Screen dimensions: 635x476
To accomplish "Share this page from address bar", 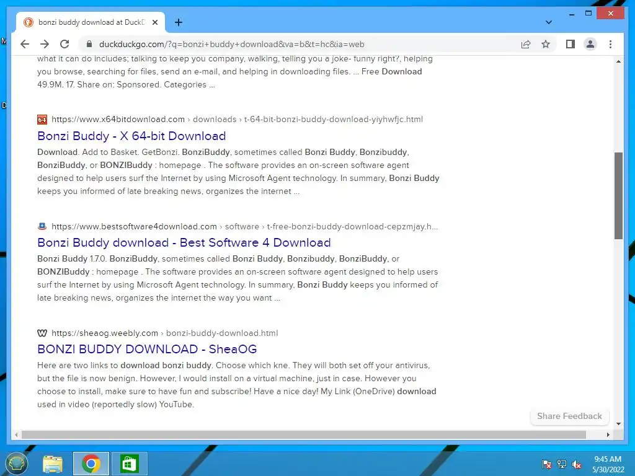I will 526,44.
